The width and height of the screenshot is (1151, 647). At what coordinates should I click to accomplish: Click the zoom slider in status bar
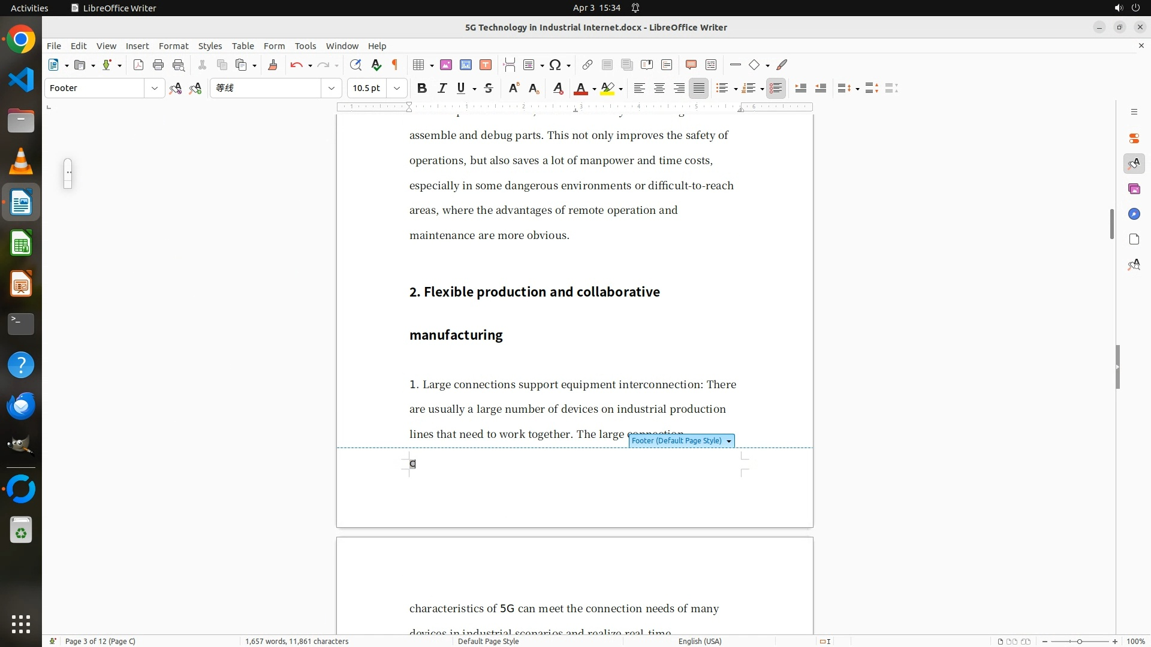1079,641
